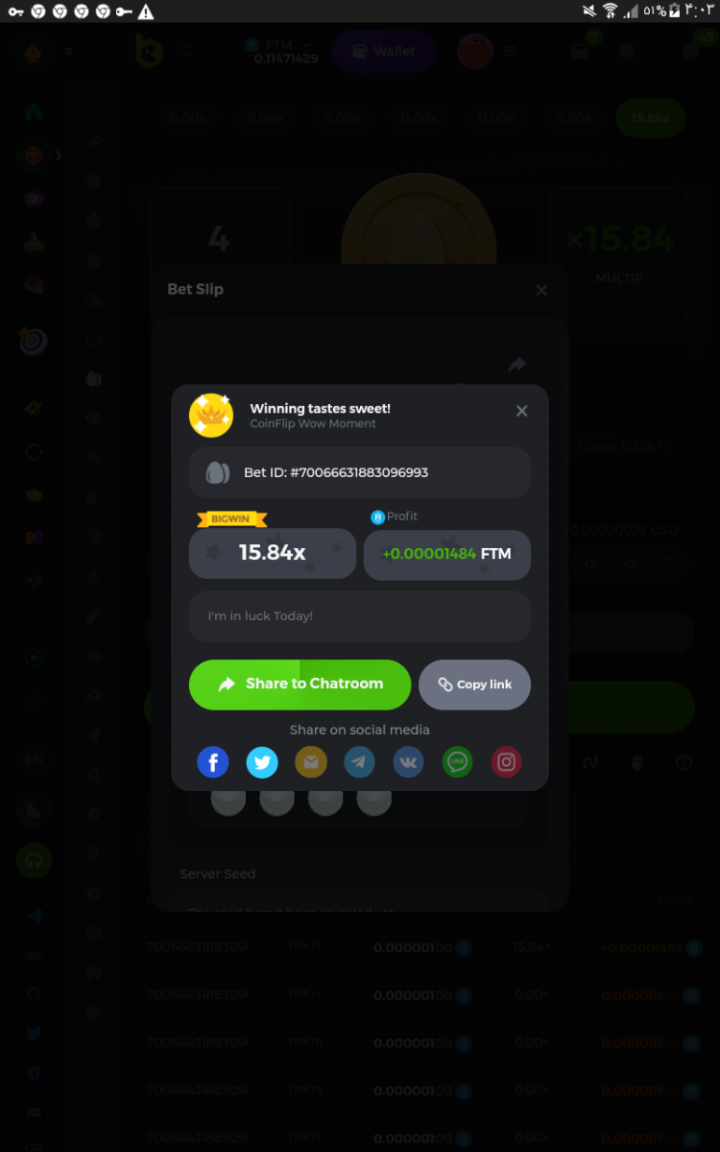Open the Wallet
Screen dimensions: 720x1152
point(383,52)
